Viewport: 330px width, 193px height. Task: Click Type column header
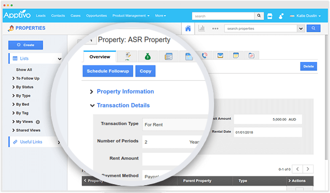[243, 181]
